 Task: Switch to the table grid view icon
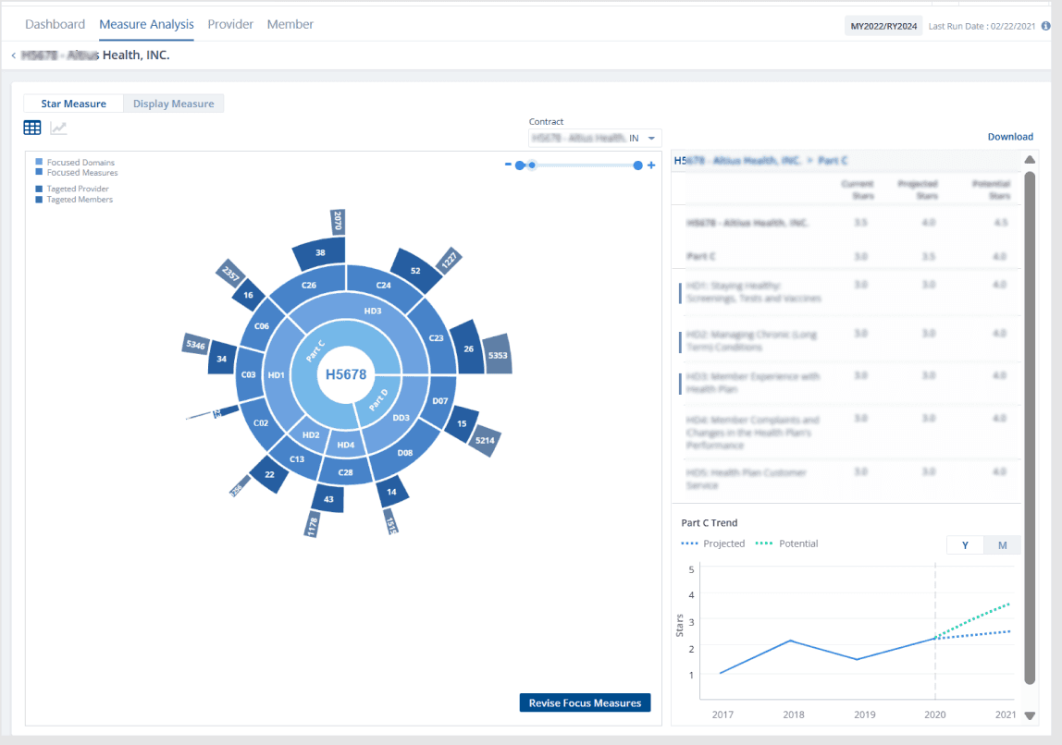point(31,128)
